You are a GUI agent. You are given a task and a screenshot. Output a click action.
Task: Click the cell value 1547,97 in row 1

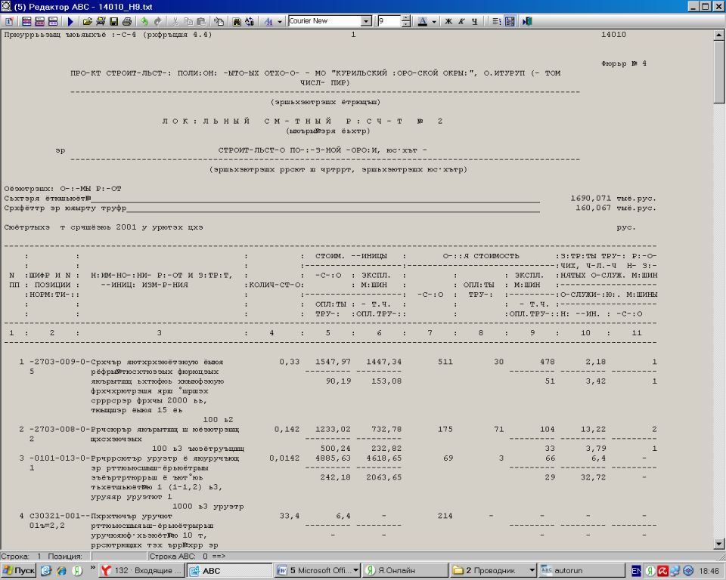pyautogui.click(x=333, y=362)
